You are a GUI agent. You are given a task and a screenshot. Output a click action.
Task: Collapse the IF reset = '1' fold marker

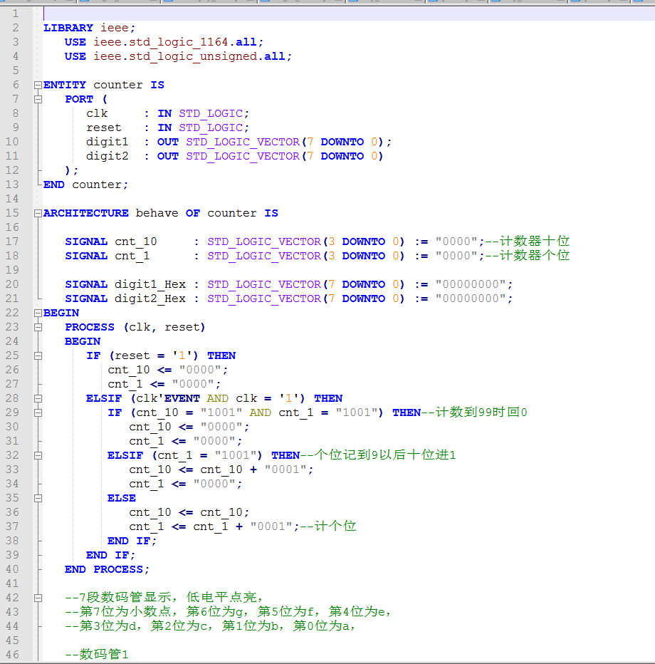pyautogui.click(x=38, y=356)
